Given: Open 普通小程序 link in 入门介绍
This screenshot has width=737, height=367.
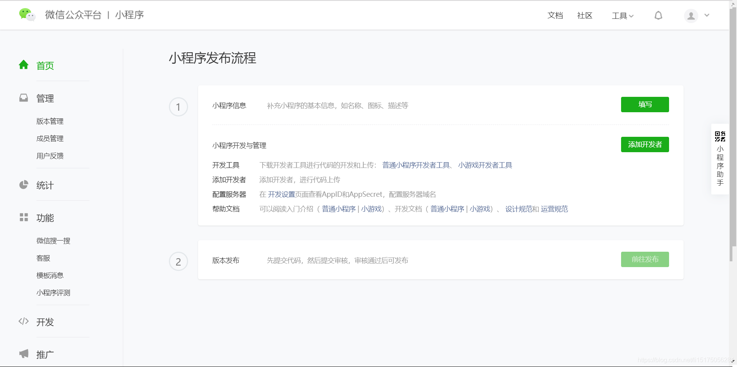Looking at the screenshot, I should 339,209.
